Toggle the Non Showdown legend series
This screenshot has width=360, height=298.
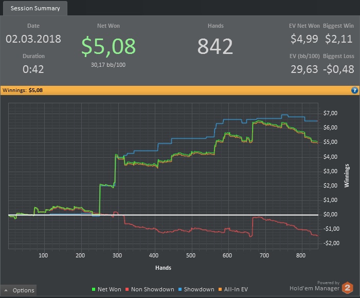pyautogui.click(x=150, y=289)
